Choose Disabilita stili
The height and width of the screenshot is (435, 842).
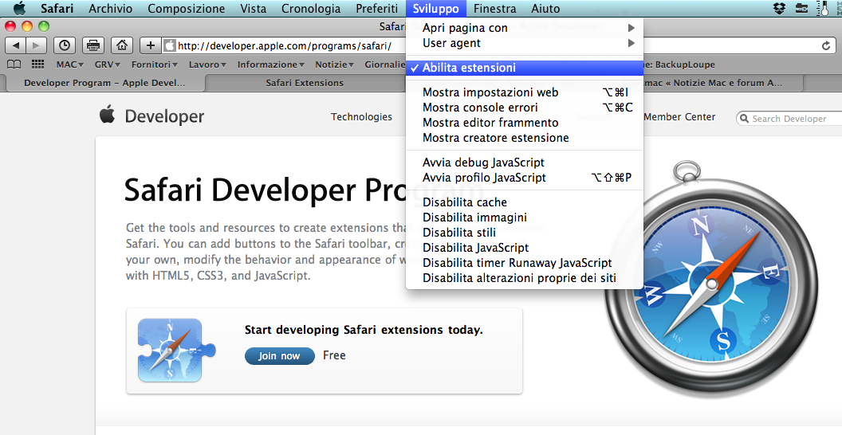pos(525,233)
